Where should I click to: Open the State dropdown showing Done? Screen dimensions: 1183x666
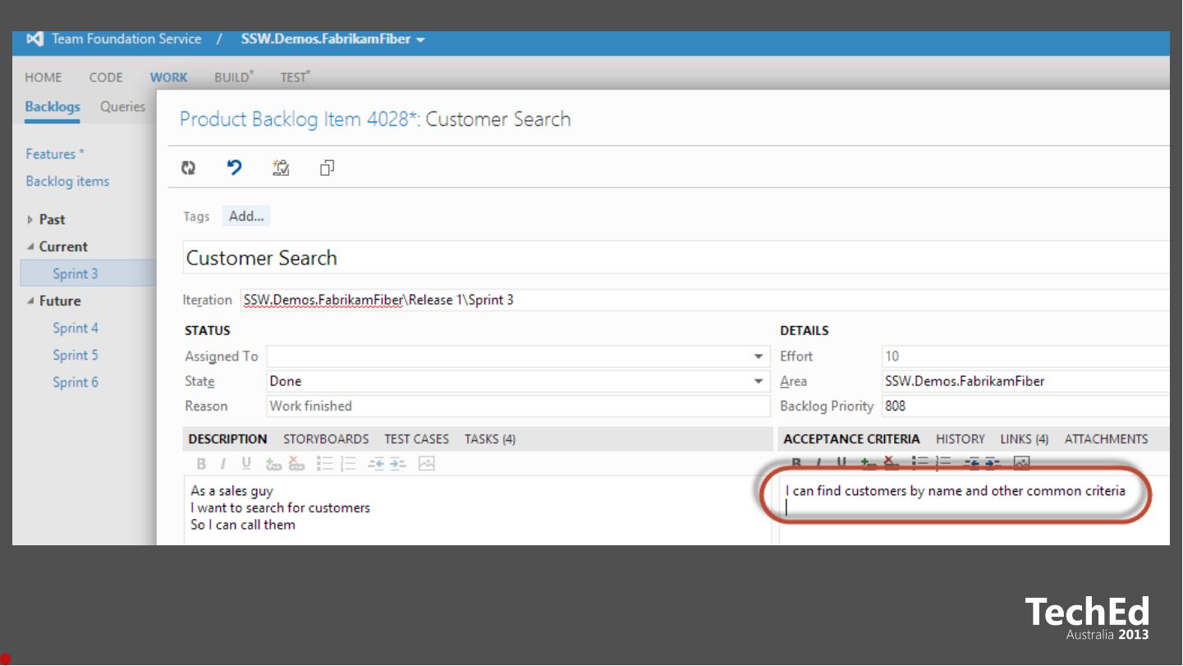coord(758,381)
